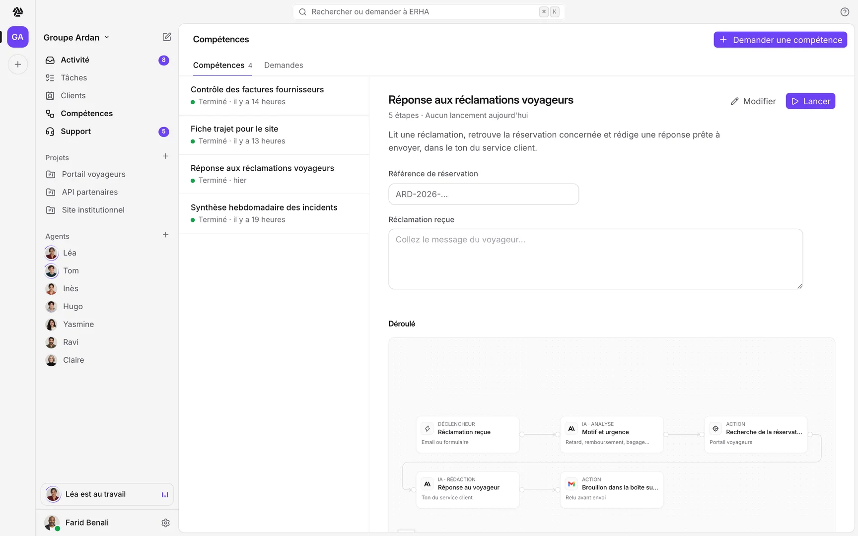The image size is (858, 536).
Task: Switch to the Demandes tab
Action: pyautogui.click(x=284, y=66)
